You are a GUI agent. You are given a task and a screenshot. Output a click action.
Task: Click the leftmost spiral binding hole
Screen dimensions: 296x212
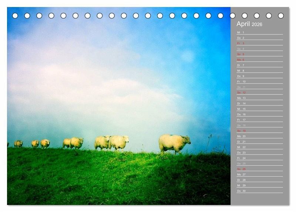pos(15,15)
